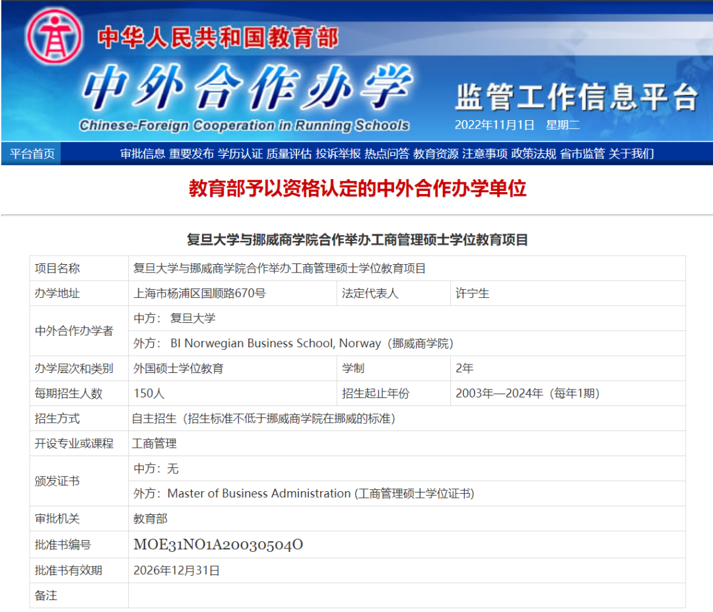Screen dimensions: 713x612
Task: Select the 2003年—2024年 cell
Action: (x=568, y=393)
